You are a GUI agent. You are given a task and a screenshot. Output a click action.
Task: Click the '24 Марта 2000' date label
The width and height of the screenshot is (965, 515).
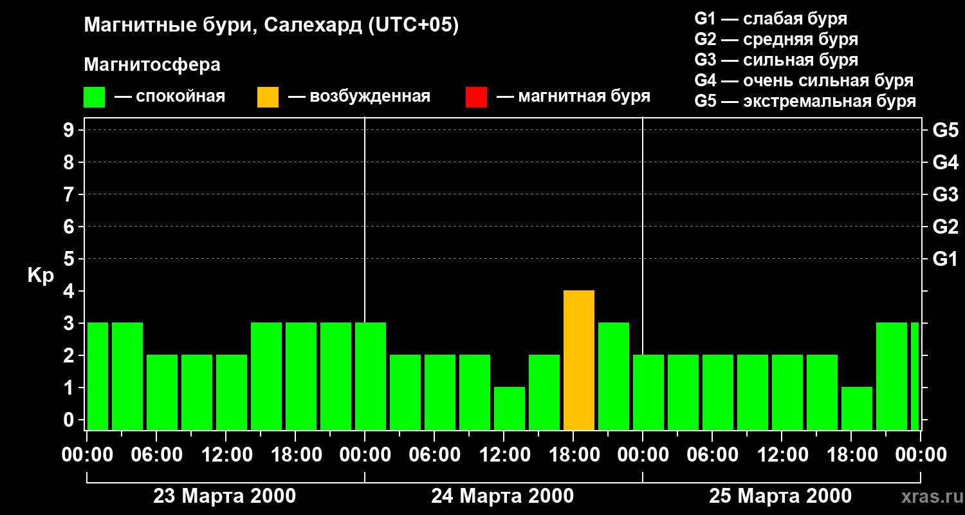502,496
